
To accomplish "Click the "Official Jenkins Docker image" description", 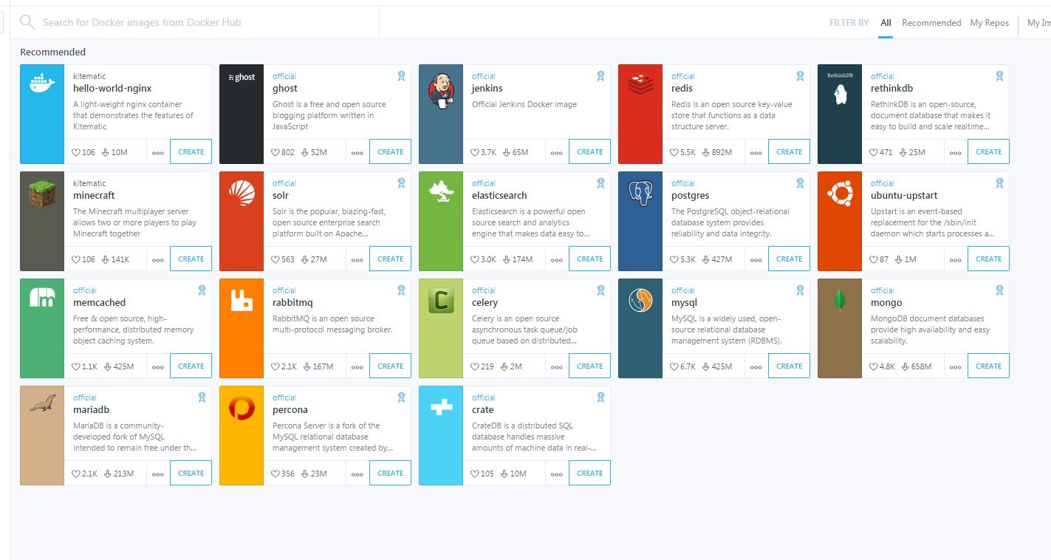I will tap(524, 104).
